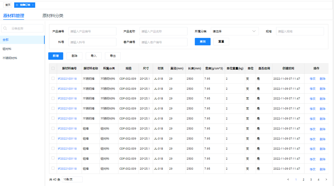The image size is (334, 186).
Task: Tick the select-all checkbox in table header
Action: click(x=53, y=68)
